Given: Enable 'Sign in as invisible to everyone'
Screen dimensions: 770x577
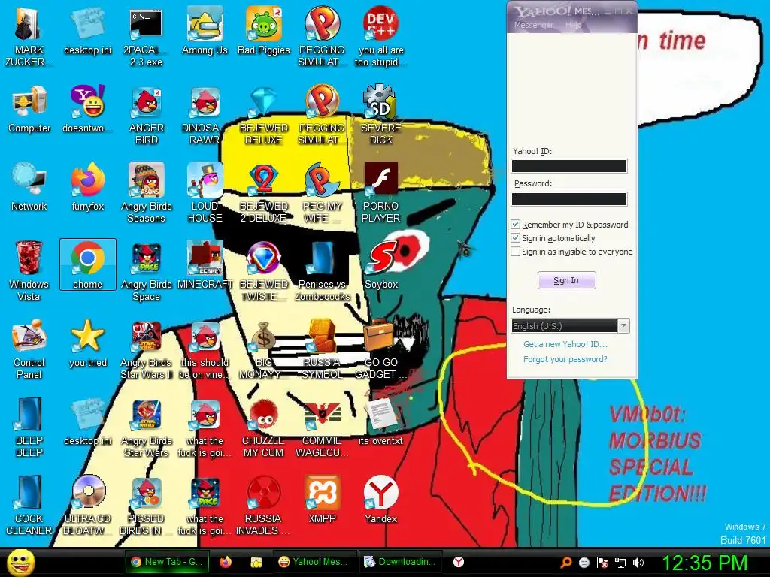Looking at the screenshot, I should pos(515,252).
